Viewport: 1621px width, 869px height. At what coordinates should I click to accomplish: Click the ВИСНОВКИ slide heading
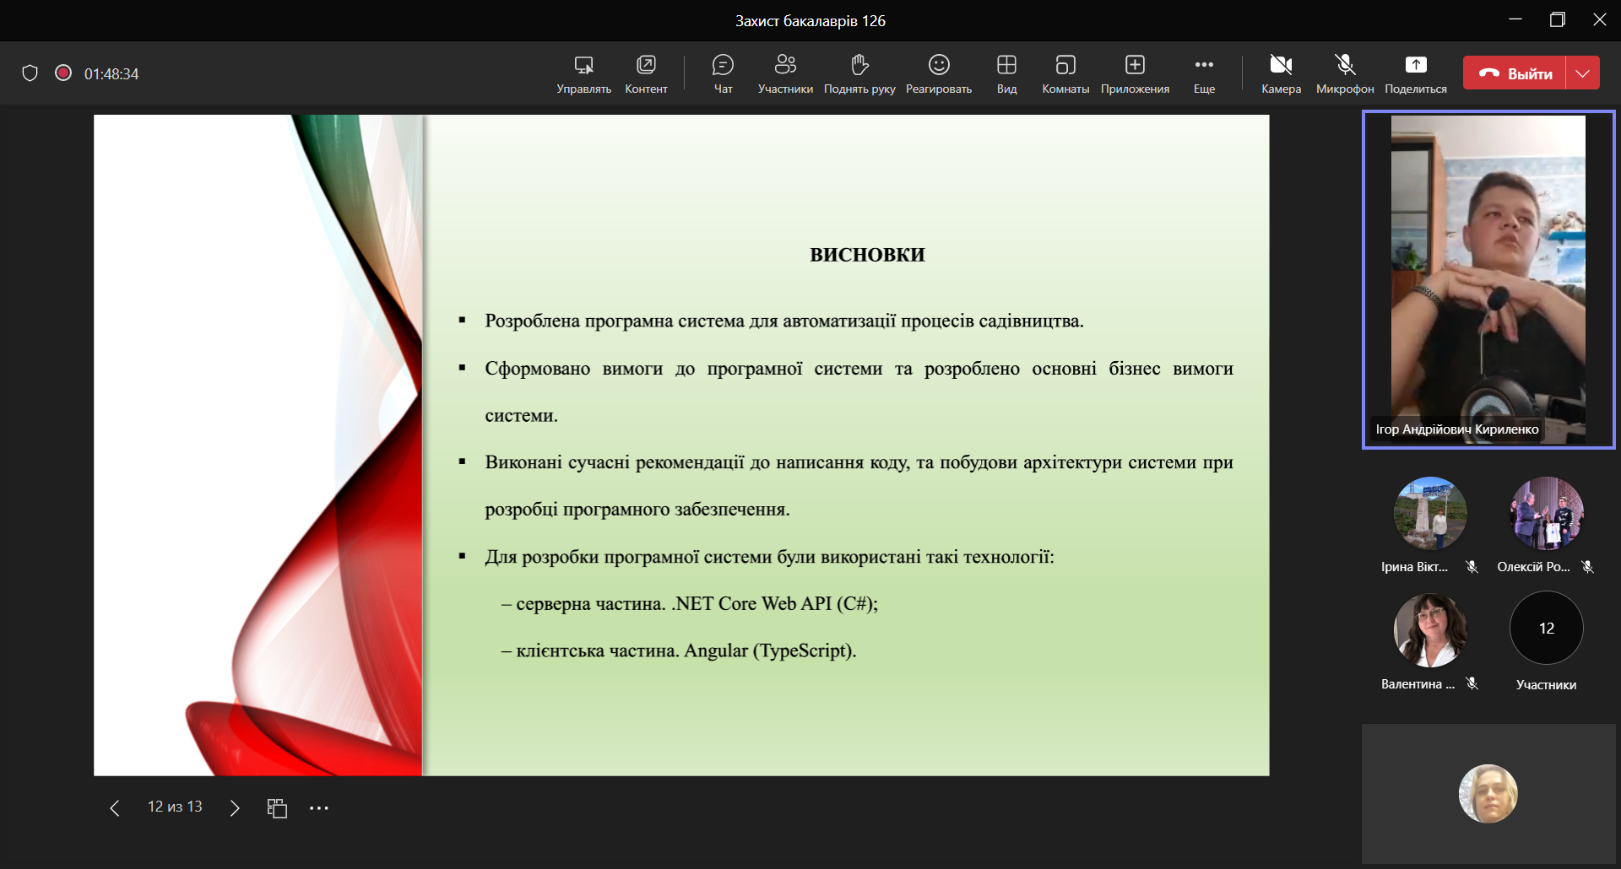[x=867, y=255]
